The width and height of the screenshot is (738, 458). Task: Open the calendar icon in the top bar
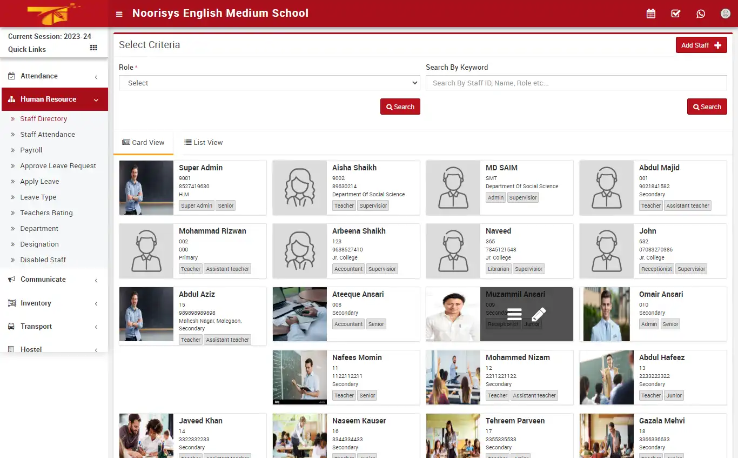pyautogui.click(x=650, y=13)
